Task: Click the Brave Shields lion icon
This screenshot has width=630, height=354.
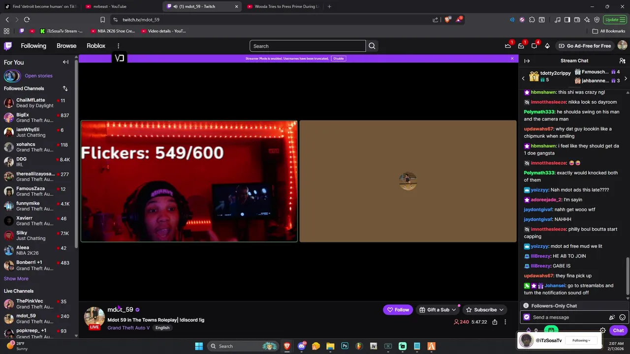Action: click(447, 20)
